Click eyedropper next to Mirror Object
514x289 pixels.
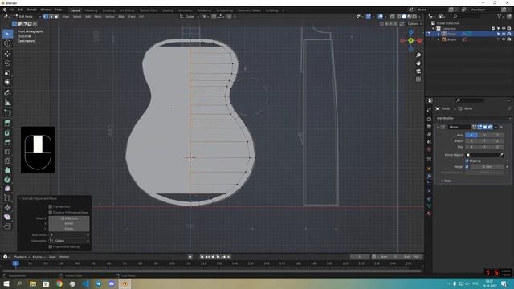point(501,155)
